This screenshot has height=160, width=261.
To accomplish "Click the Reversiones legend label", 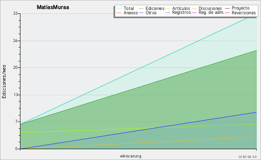I will [244, 13].
